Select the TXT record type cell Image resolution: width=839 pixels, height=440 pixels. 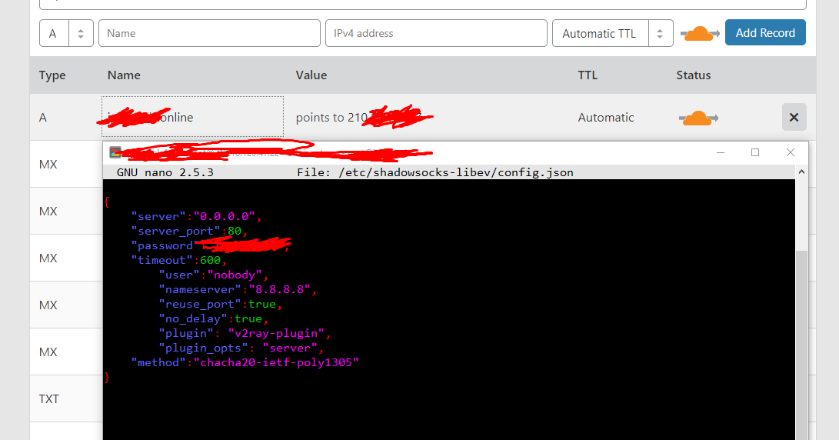point(48,398)
